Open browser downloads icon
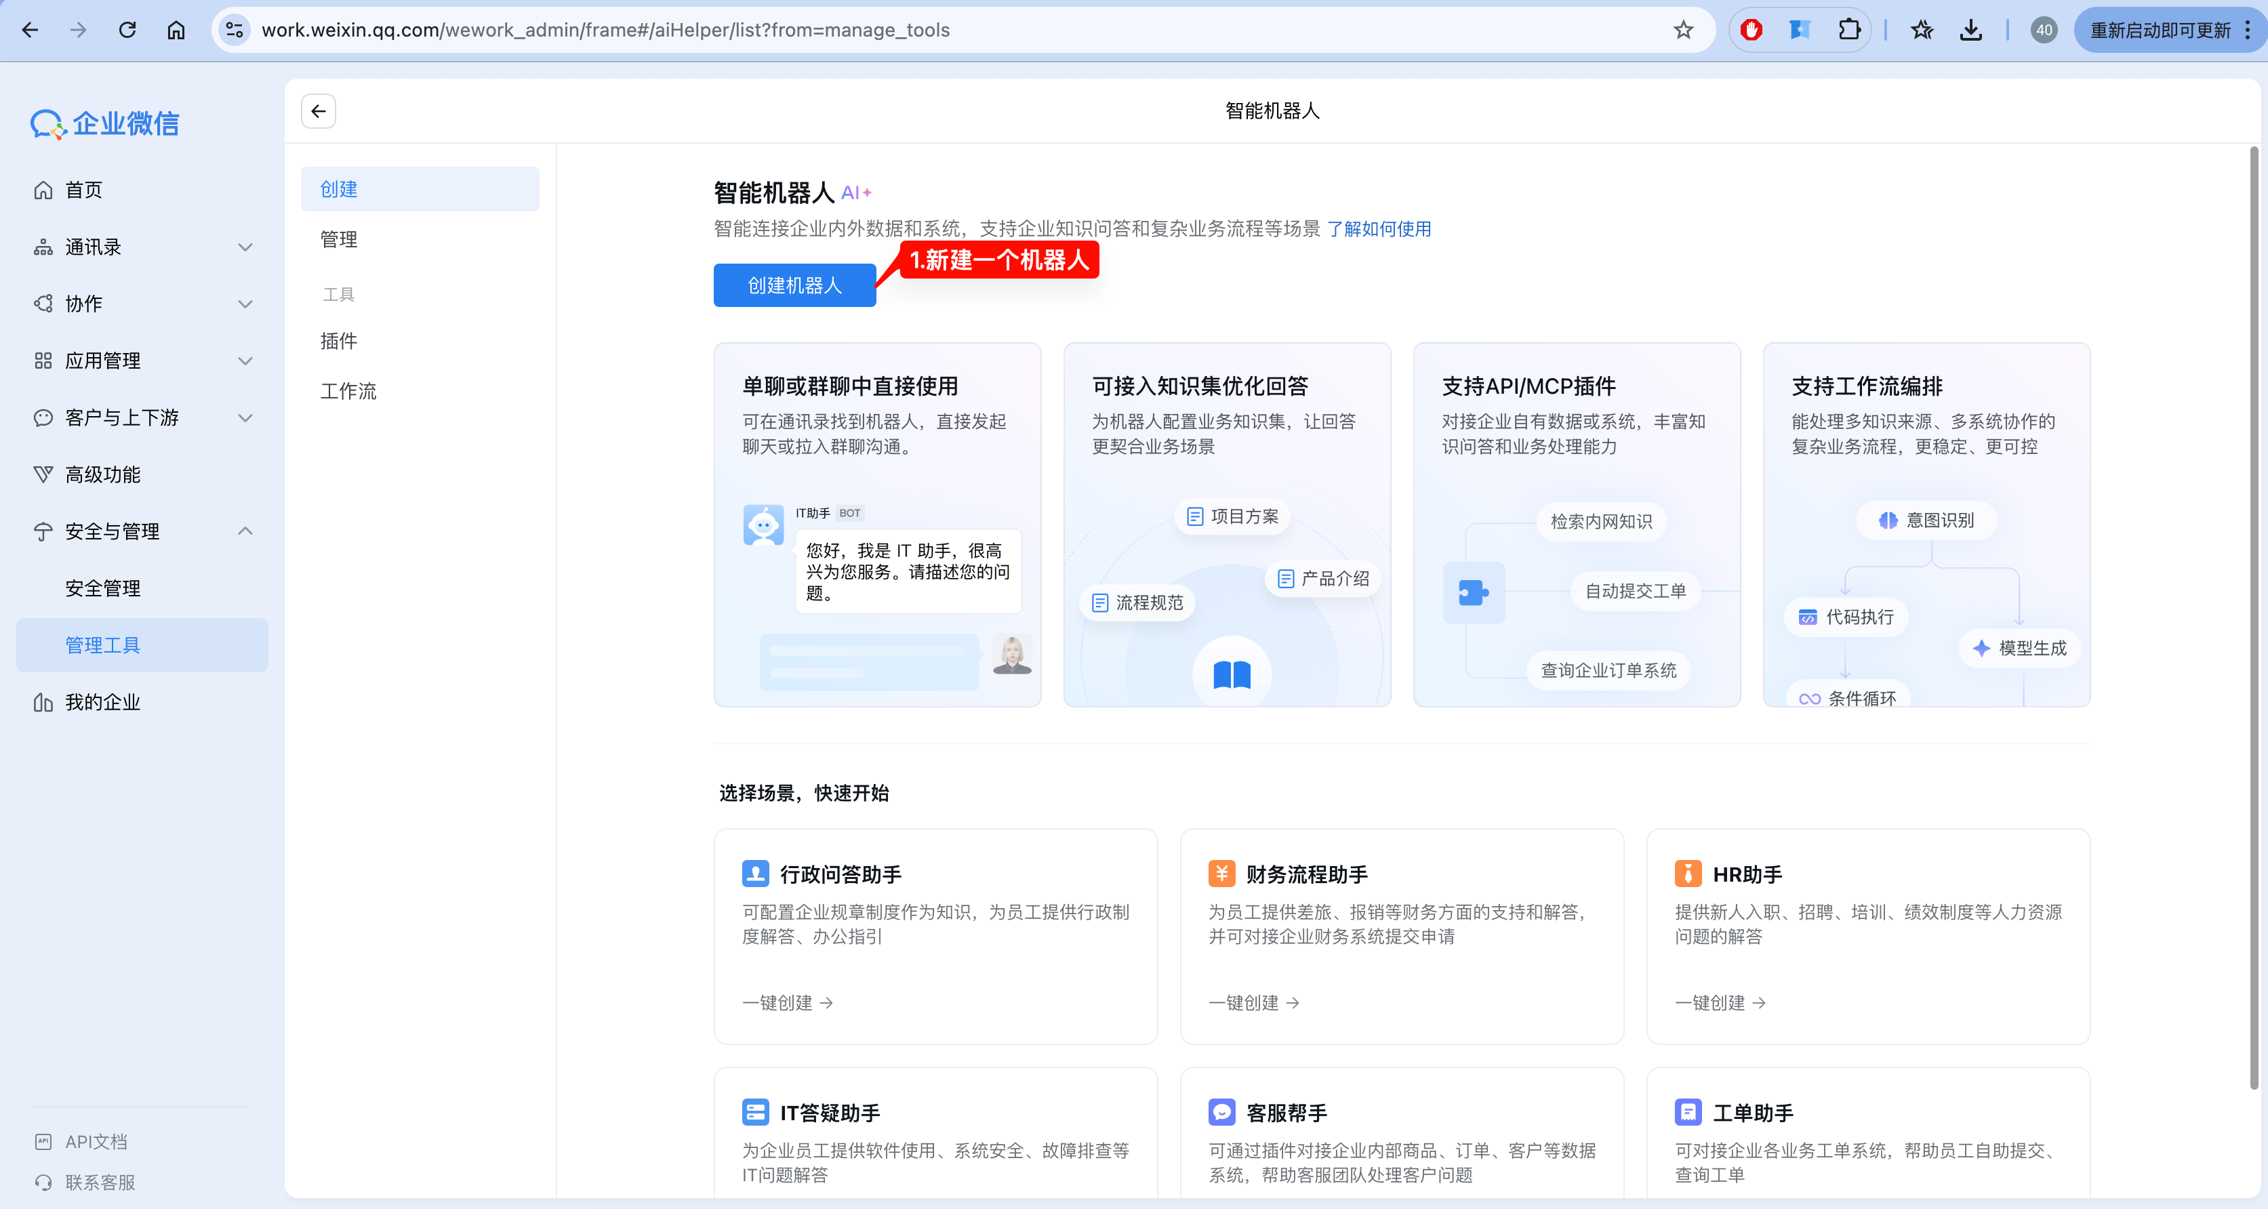 pyautogui.click(x=1971, y=30)
